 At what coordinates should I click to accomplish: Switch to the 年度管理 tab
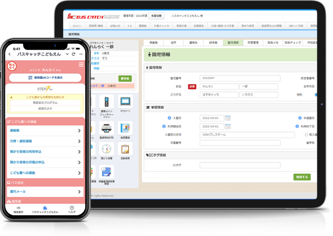(x=253, y=42)
